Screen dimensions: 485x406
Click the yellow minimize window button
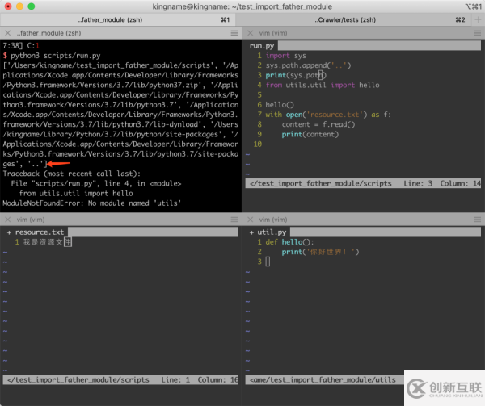point(19,6)
